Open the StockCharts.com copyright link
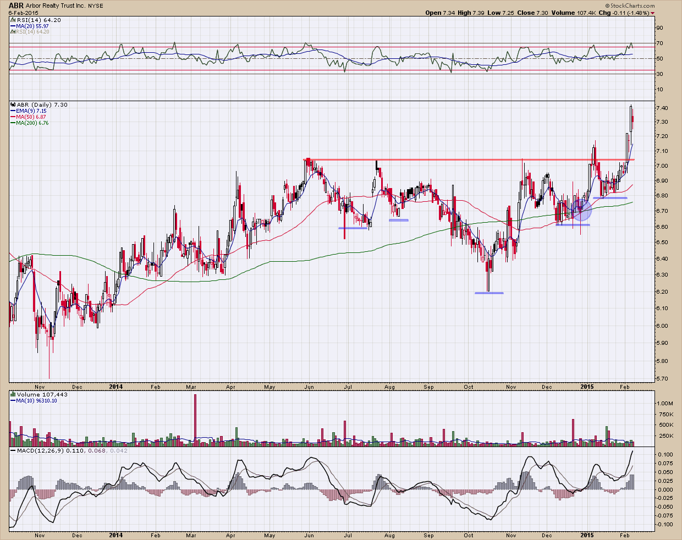This screenshot has width=682, height=540. pos(630,5)
